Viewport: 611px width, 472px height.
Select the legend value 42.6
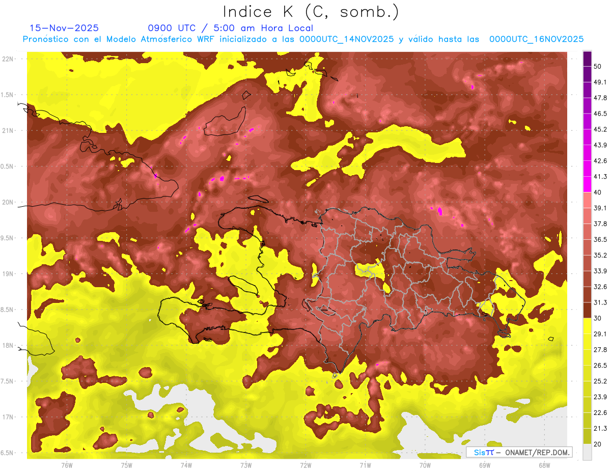point(599,161)
